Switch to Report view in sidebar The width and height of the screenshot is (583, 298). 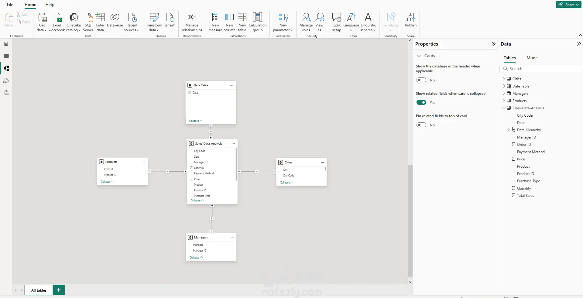pyautogui.click(x=6, y=44)
